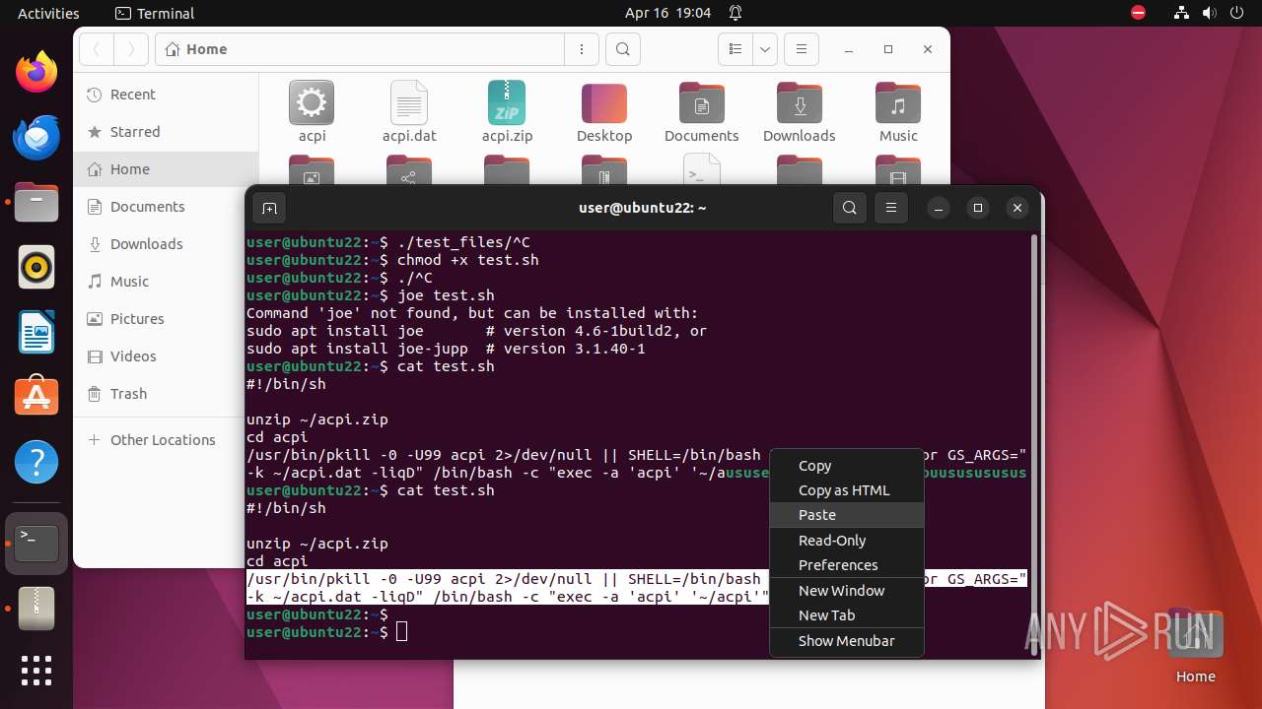Open volume icon in top bar
Screen dimensions: 1262x709
pos(1209,13)
